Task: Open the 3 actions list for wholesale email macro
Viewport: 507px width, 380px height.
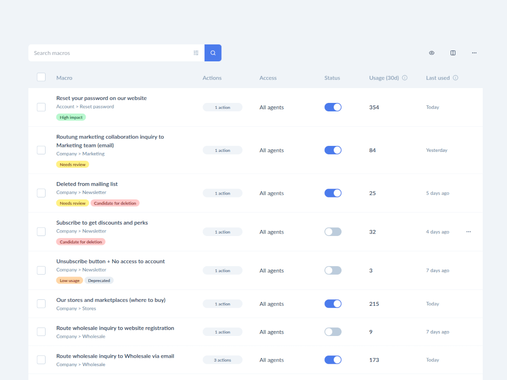Action: point(222,360)
